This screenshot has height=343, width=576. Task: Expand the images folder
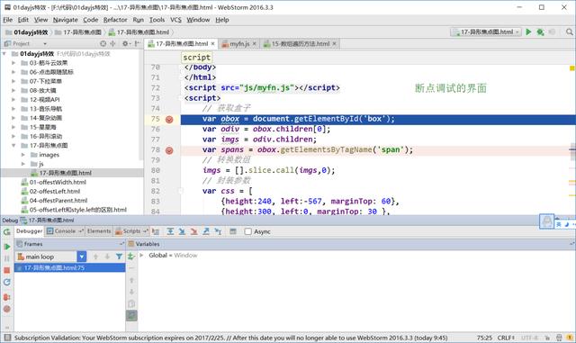23,155
